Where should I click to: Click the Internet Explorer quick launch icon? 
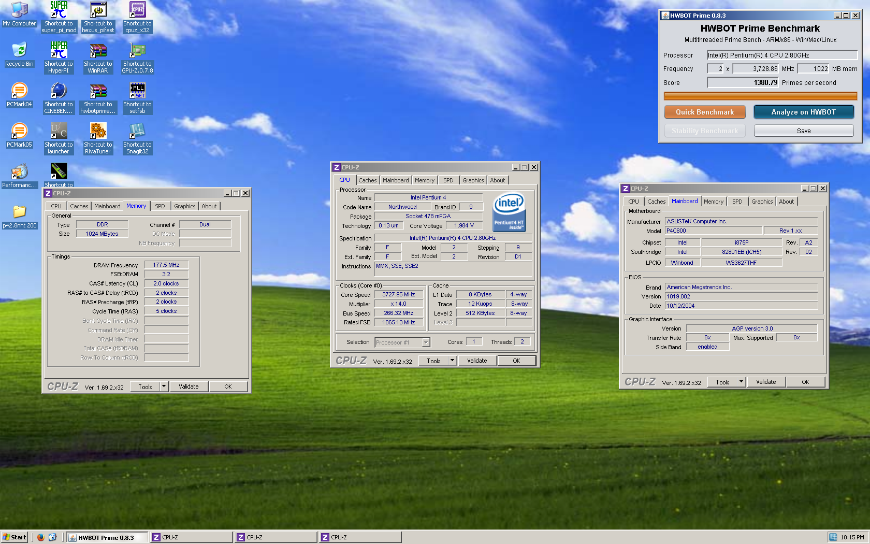click(52, 537)
